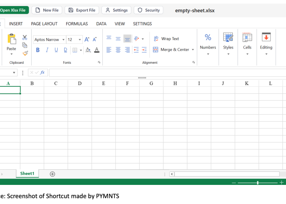Screen dimensions: 286x204
Task: Toggle Double Underline formatting
Action: coord(65,50)
